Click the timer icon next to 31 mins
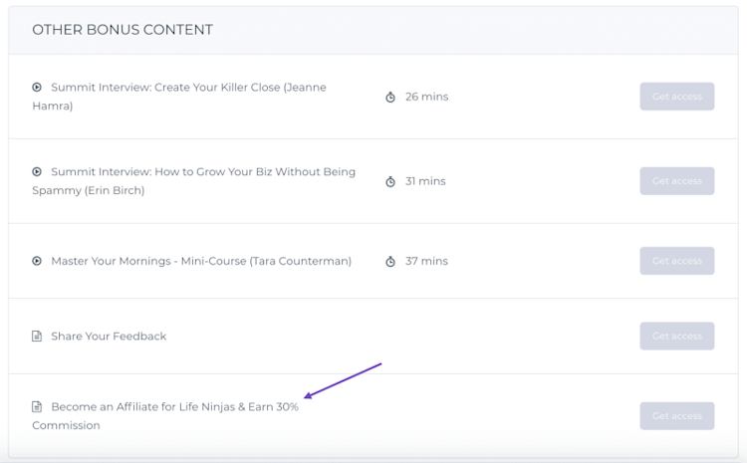This screenshot has width=747, height=463. [x=390, y=181]
